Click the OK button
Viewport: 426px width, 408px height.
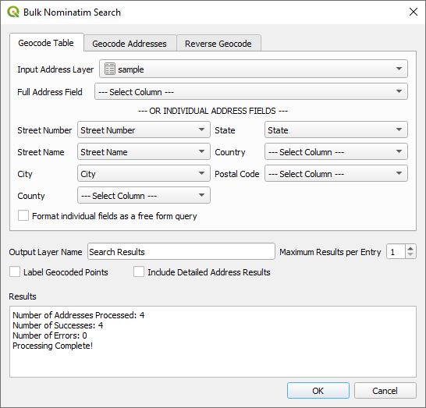coord(318,391)
